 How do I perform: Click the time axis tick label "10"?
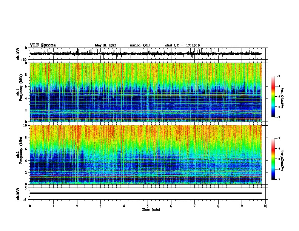pyautogui.click(x=265, y=206)
